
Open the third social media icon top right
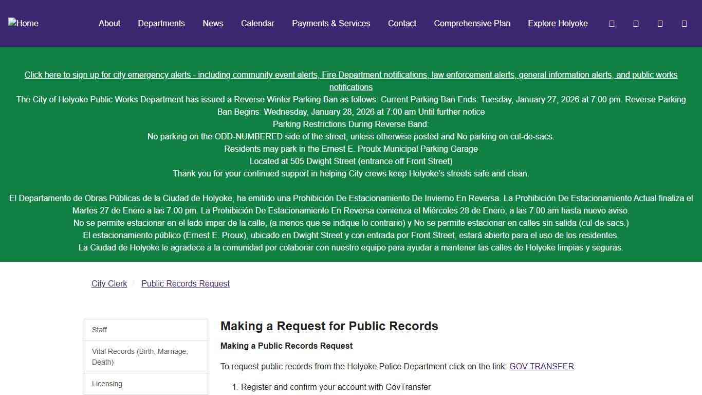[x=660, y=23]
